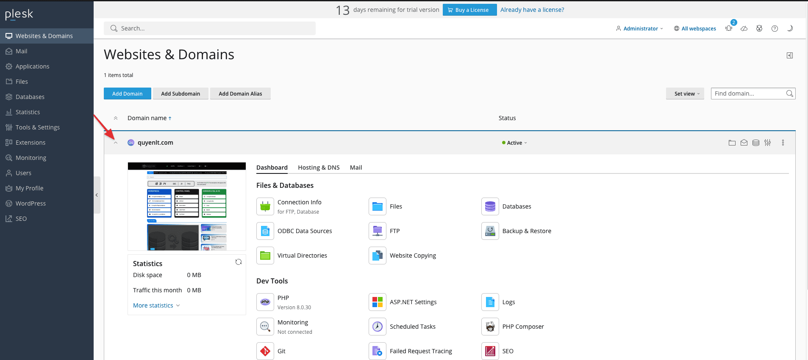Open Backup & Restore icon
This screenshot has width=808, height=360.
[x=490, y=231]
